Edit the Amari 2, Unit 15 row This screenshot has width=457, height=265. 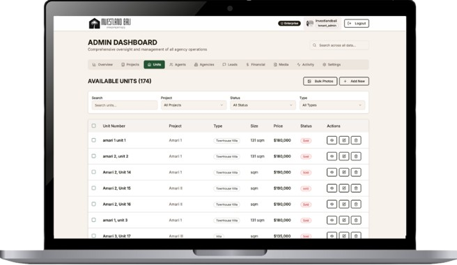click(344, 188)
